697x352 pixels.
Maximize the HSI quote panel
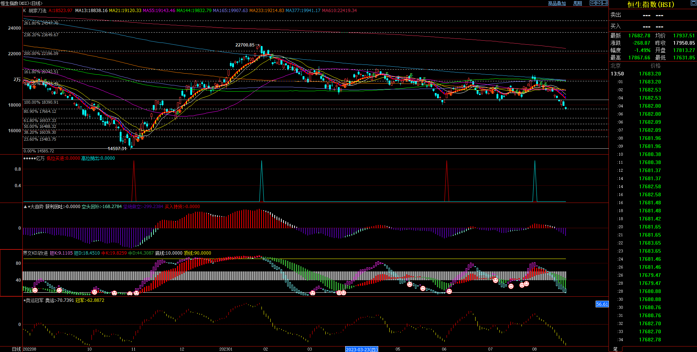pyautogui.click(x=693, y=3)
